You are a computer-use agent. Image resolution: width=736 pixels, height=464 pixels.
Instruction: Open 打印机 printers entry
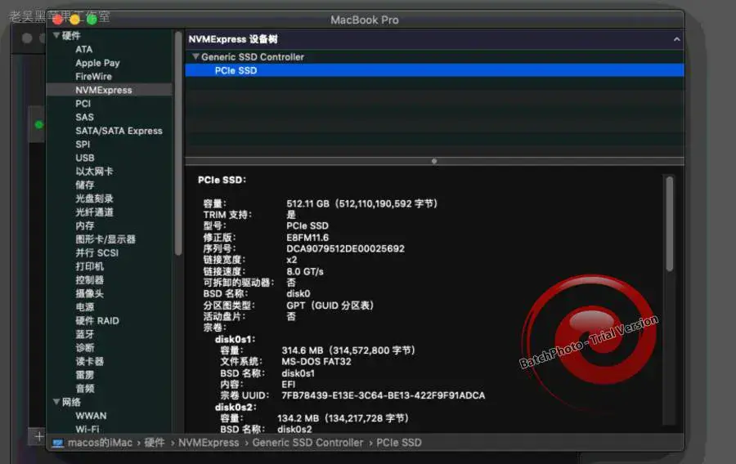89,266
